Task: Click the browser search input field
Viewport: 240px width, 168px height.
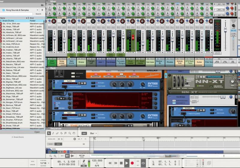Action: 16,14
